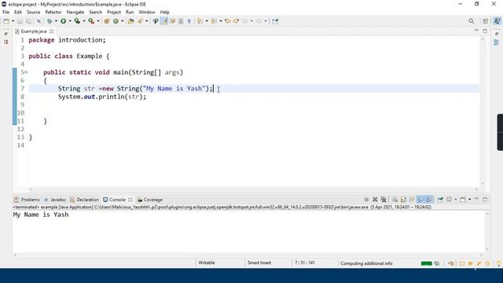Click the Clear Console icon
The height and width of the screenshot is (283, 503).
point(395,200)
